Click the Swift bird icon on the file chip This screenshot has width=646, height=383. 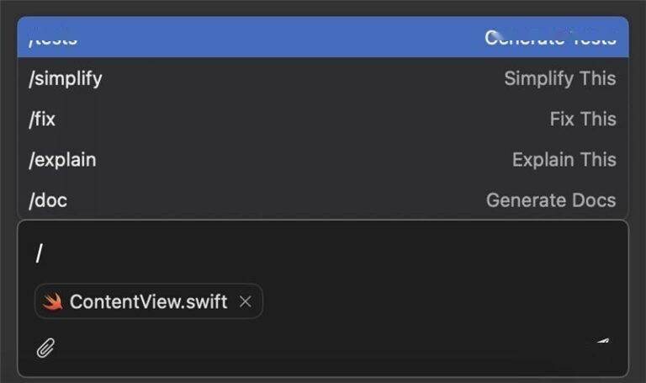[x=53, y=301]
